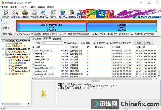Check the Metro Last Light folder checkbox
Viewport: 161px width, 110px height.
pos(13,60)
